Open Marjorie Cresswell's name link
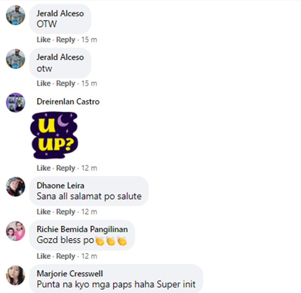Image resolution: width=301 pixels, height=293 pixels. pyautogui.click(x=70, y=274)
